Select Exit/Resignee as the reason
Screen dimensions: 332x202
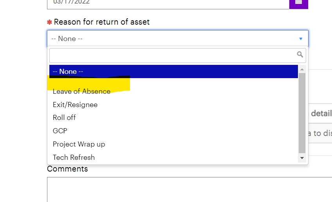[x=75, y=105]
